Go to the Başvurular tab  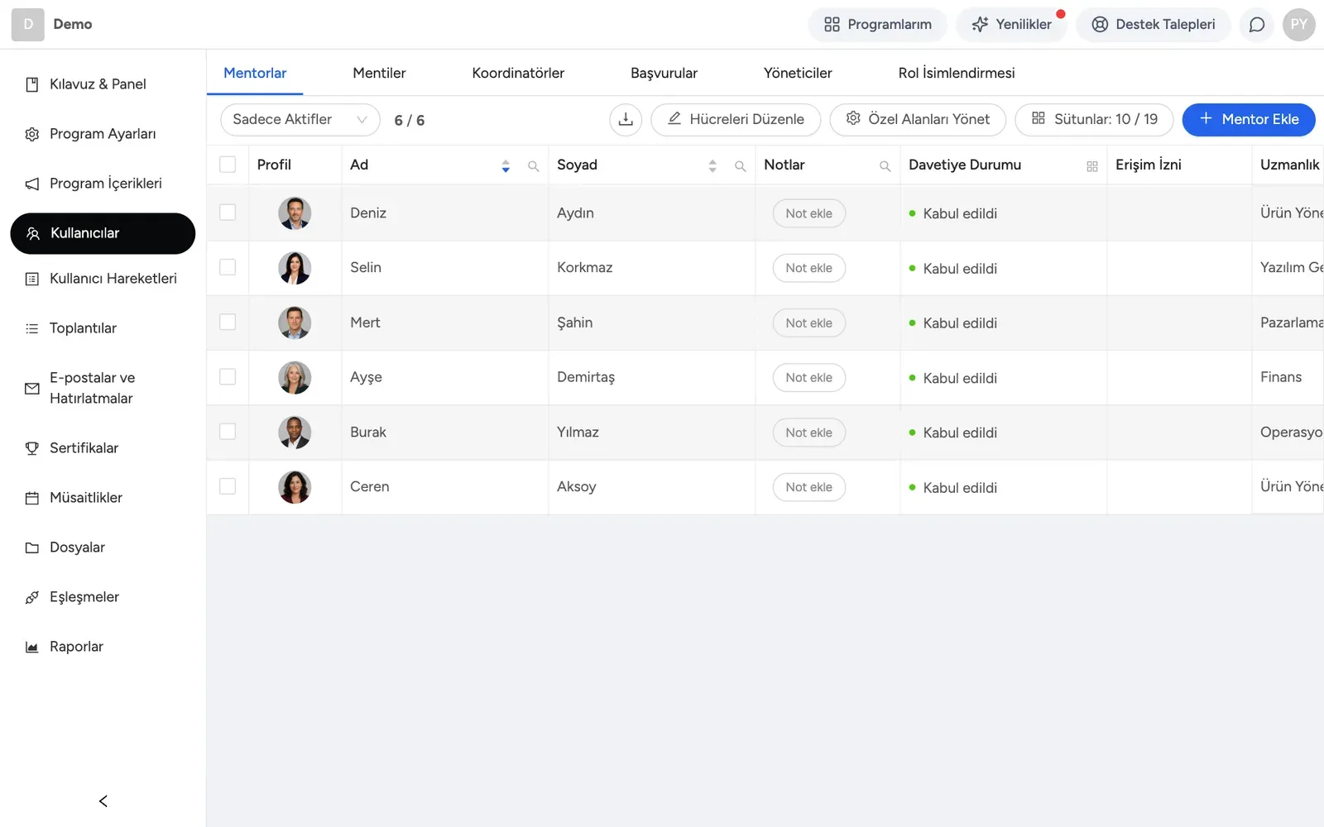click(664, 73)
